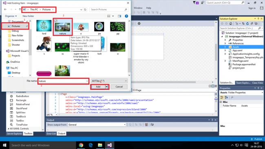Screen dimensions: 265x149
Task: Change the file view layout icon
Action: point(109,16)
